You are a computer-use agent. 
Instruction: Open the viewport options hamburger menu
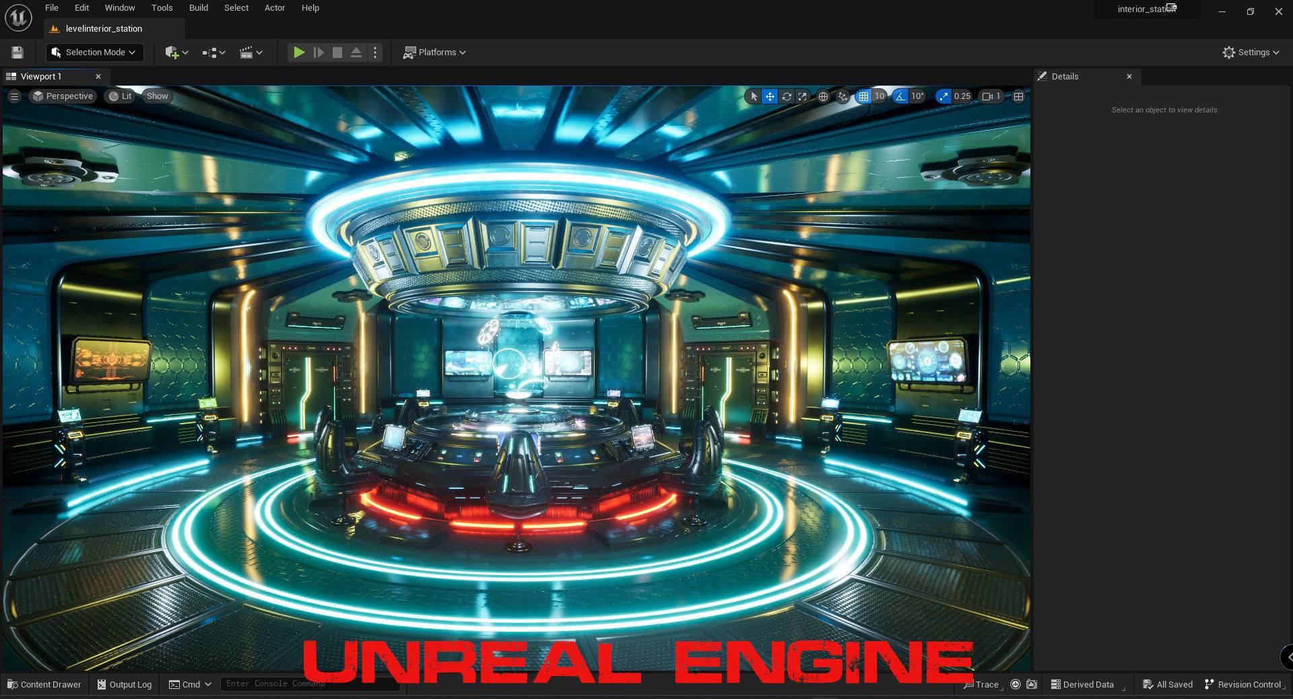pyautogui.click(x=14, y=96)
